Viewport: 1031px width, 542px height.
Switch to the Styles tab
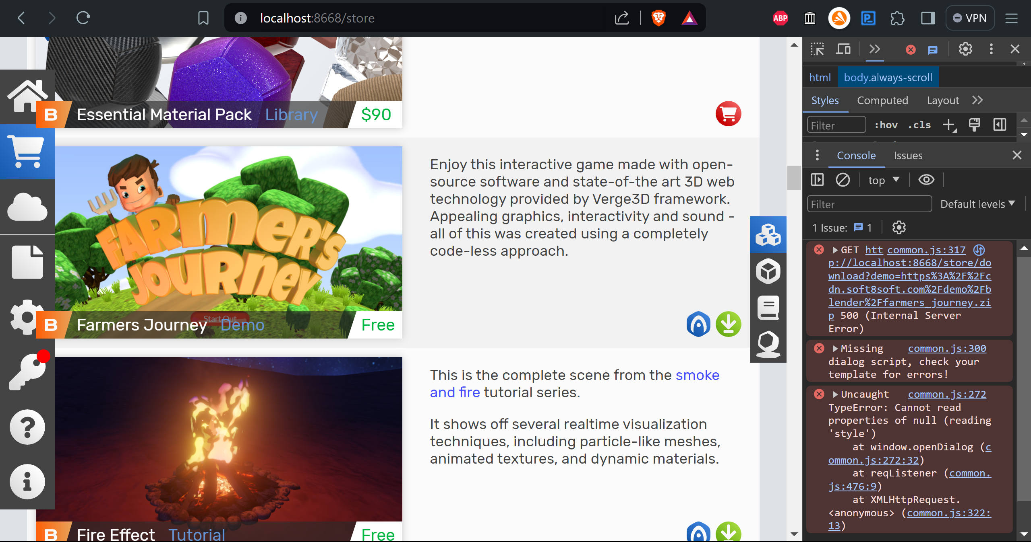[825, 101]
